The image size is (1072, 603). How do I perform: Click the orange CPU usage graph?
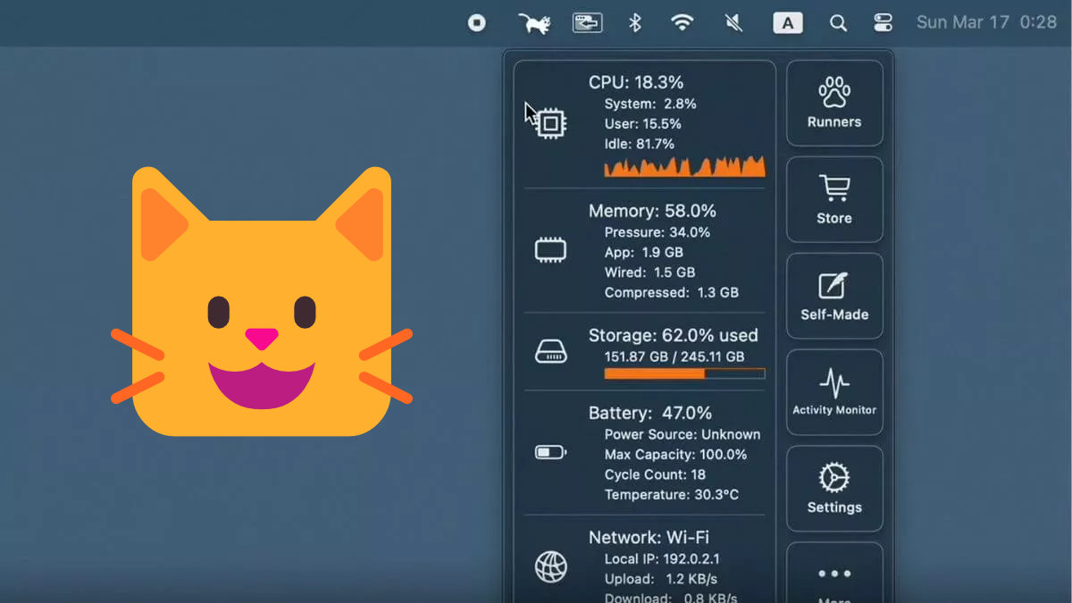[x=684, y=166]
